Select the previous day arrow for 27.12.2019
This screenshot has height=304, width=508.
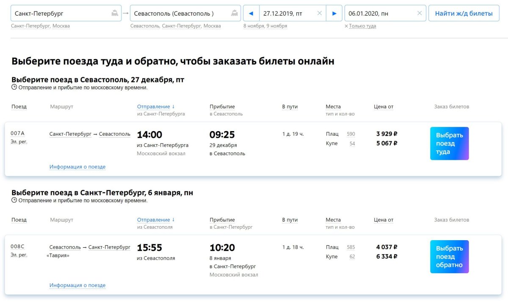[x=251, y=13]
